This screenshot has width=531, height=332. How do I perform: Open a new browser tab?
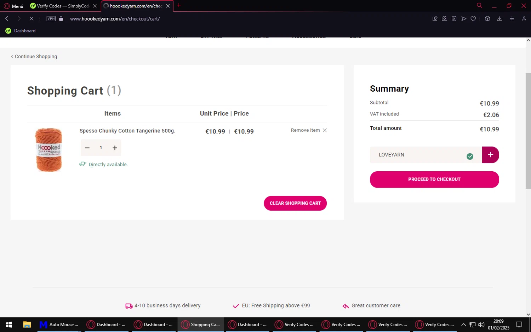pyautogui.click(x=179, y=5)
